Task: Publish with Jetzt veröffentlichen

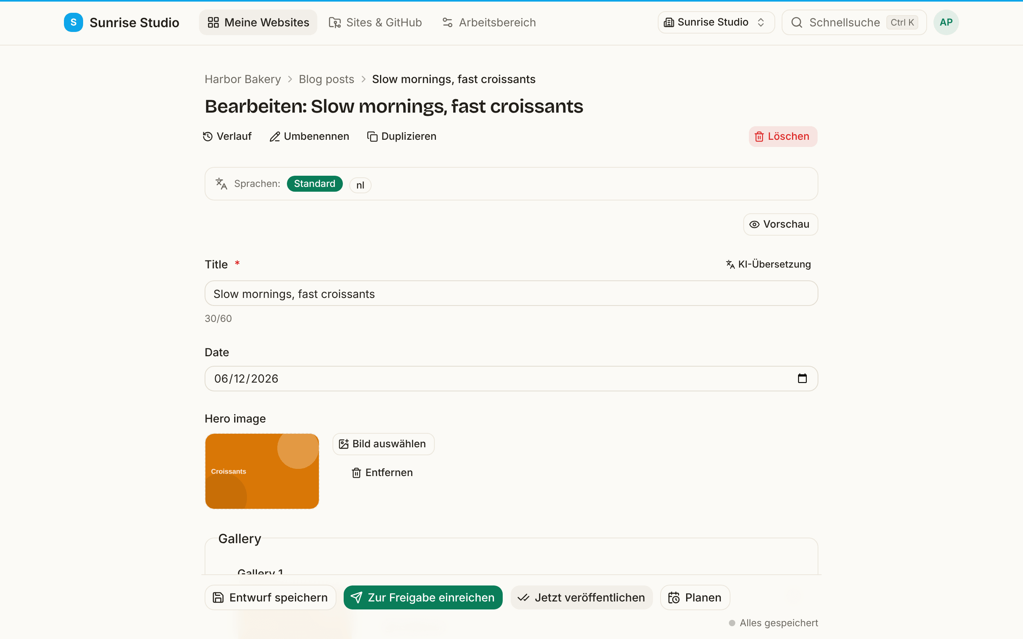Action: point(581,597)
